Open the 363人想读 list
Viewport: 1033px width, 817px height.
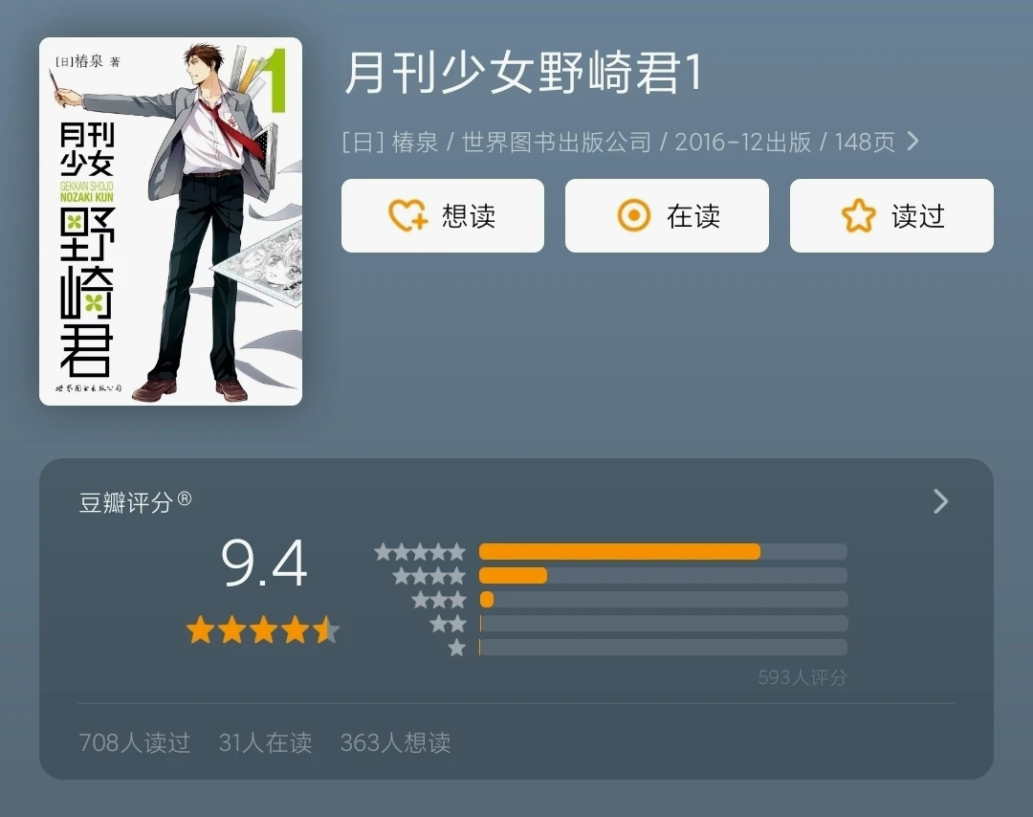[x=395, y=742]
